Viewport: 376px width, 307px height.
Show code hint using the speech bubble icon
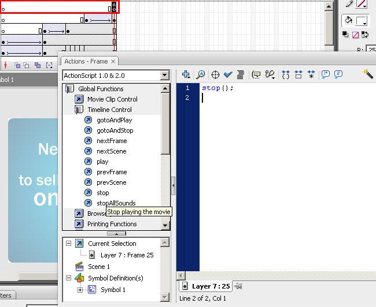tap(256, 74)
